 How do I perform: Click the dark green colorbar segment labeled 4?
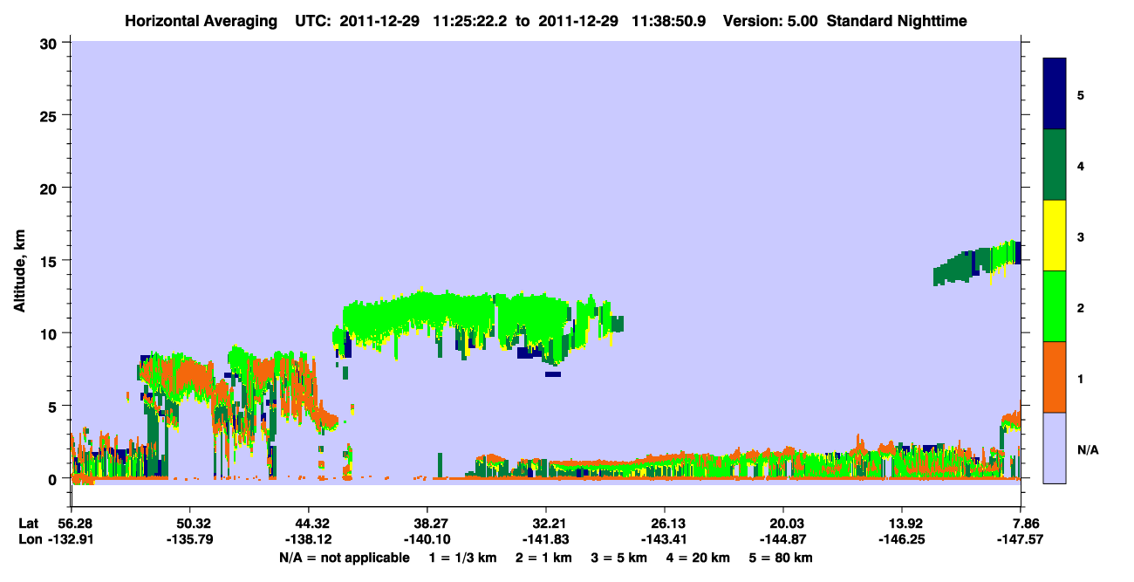[x=1055, y=165]
